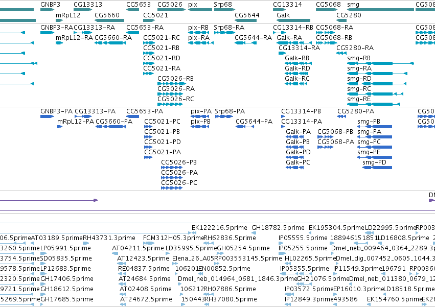Select protein pix-PA
This screenshot has width=435, height=307.
point(200,116)
